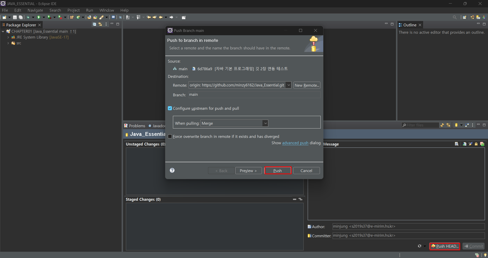Click the Previous Annotation toolbar icon

pyautogui.click(x=138, y=17)
